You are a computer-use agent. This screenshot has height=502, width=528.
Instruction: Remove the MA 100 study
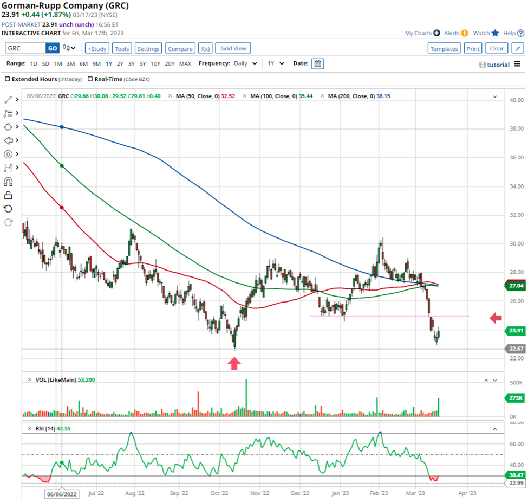tap(245, 96)
